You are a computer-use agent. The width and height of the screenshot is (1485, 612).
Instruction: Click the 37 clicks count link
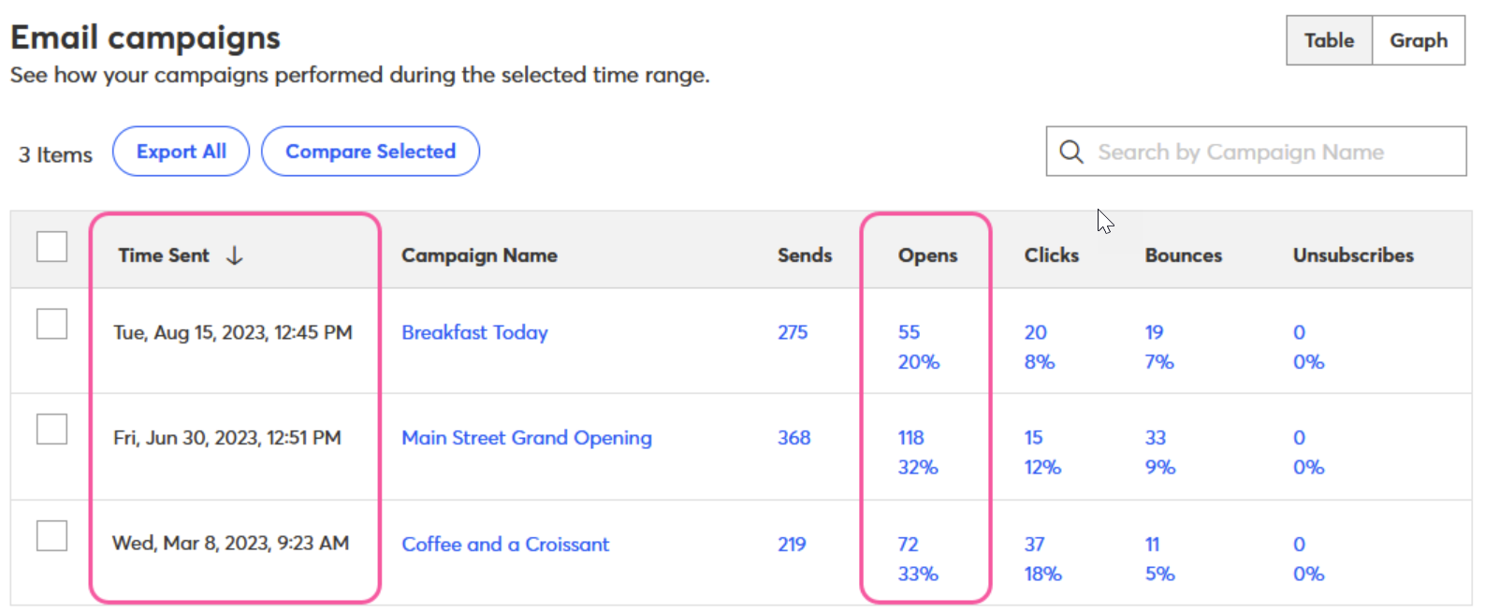point(1034,545)
